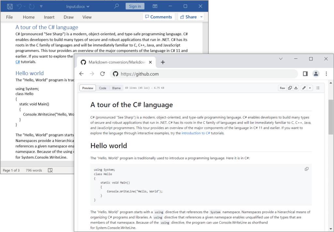Switch to the Insert ribbon tab

point(49,17)
